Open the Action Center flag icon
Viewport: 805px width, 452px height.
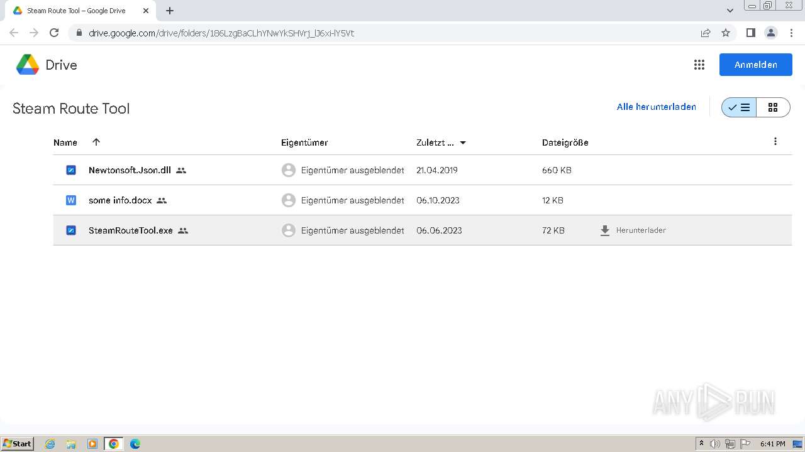(745, 444)
